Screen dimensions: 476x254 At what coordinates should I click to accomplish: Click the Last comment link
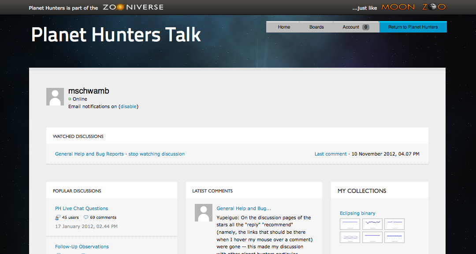tap(331, 154)
